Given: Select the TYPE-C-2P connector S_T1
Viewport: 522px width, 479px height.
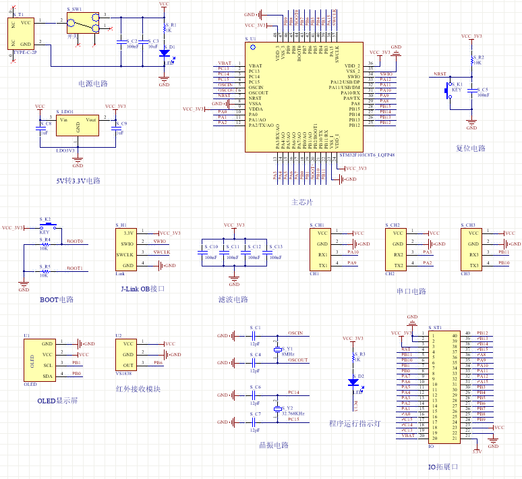Looking at the screenshot, I should pos(21,34).
